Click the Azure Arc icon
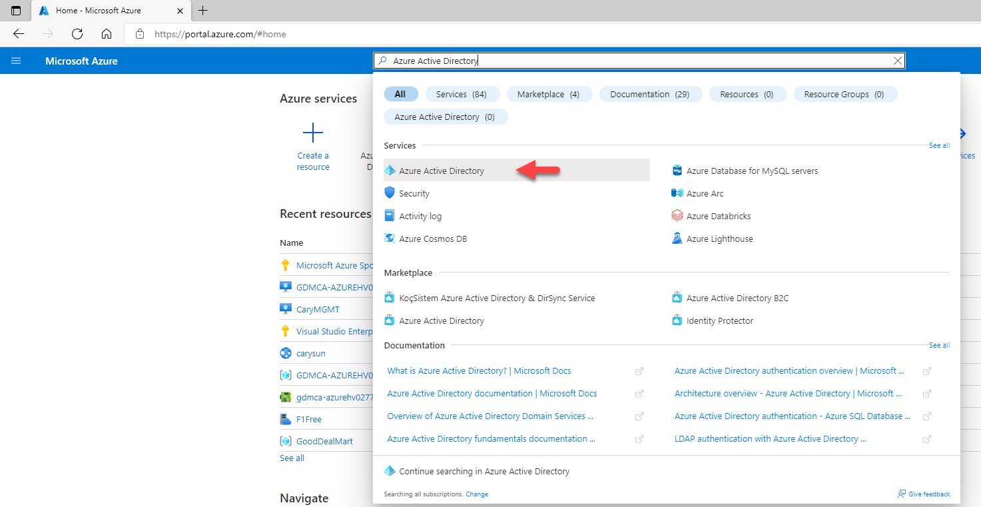Image resolution: width=981 pixels, height=507 pixels. pyautogui.click(x=677, y=193)
